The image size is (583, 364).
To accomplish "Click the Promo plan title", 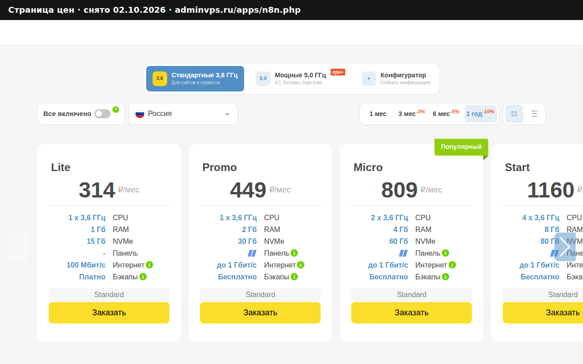I will pyautogui.click(x=220, y=167).
